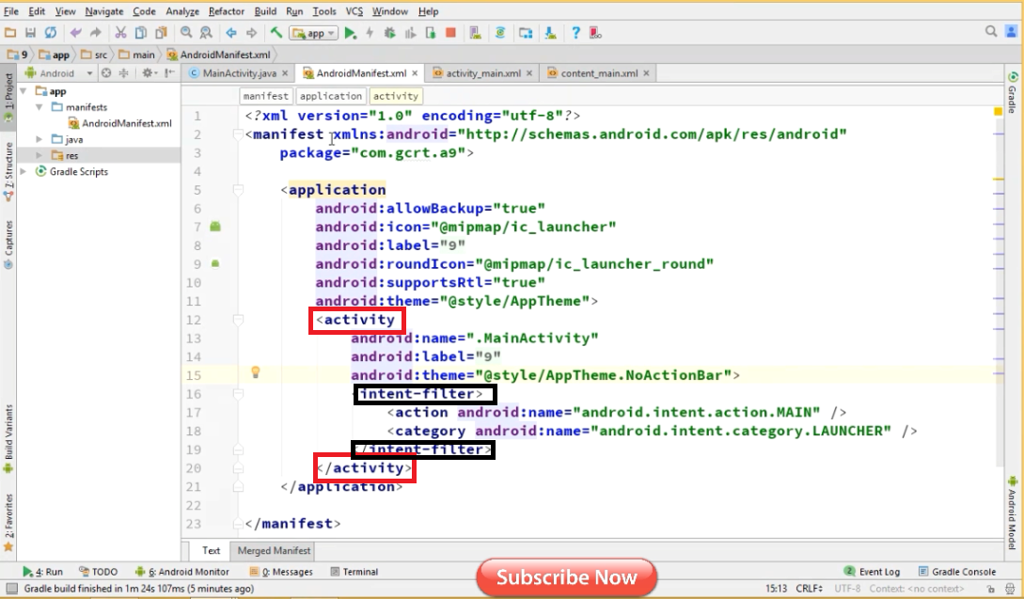The width and height of the screenshot is (1024, 599).
Task: Expand the java folder node
Action: pos(39,139)
